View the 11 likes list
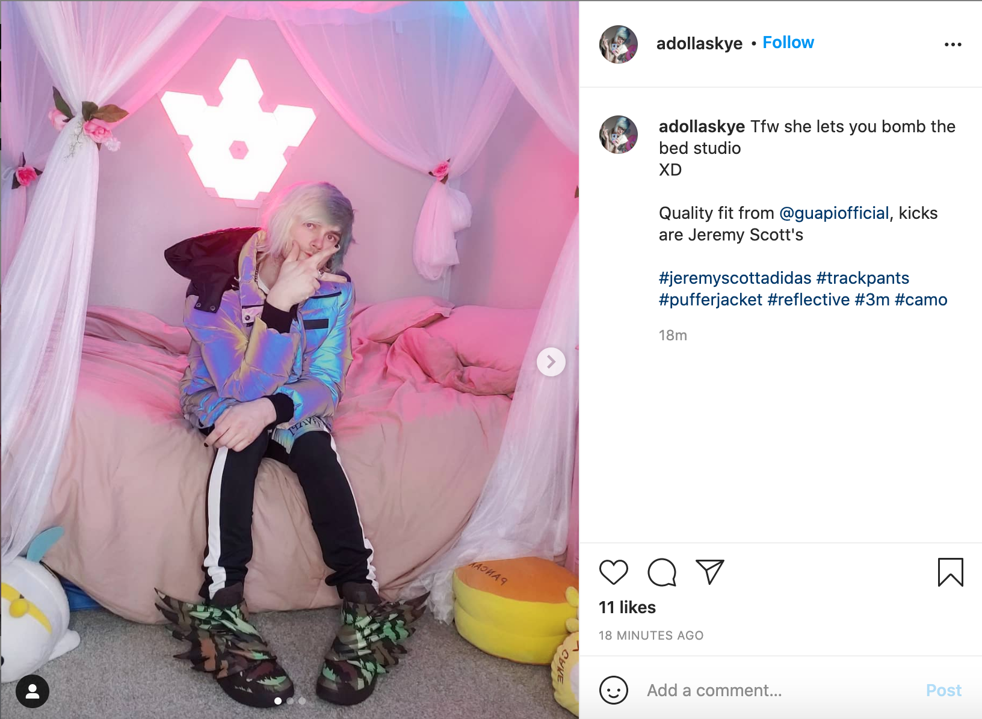The height and width of the screenshot is (719, 982). (x=627, y=607)
